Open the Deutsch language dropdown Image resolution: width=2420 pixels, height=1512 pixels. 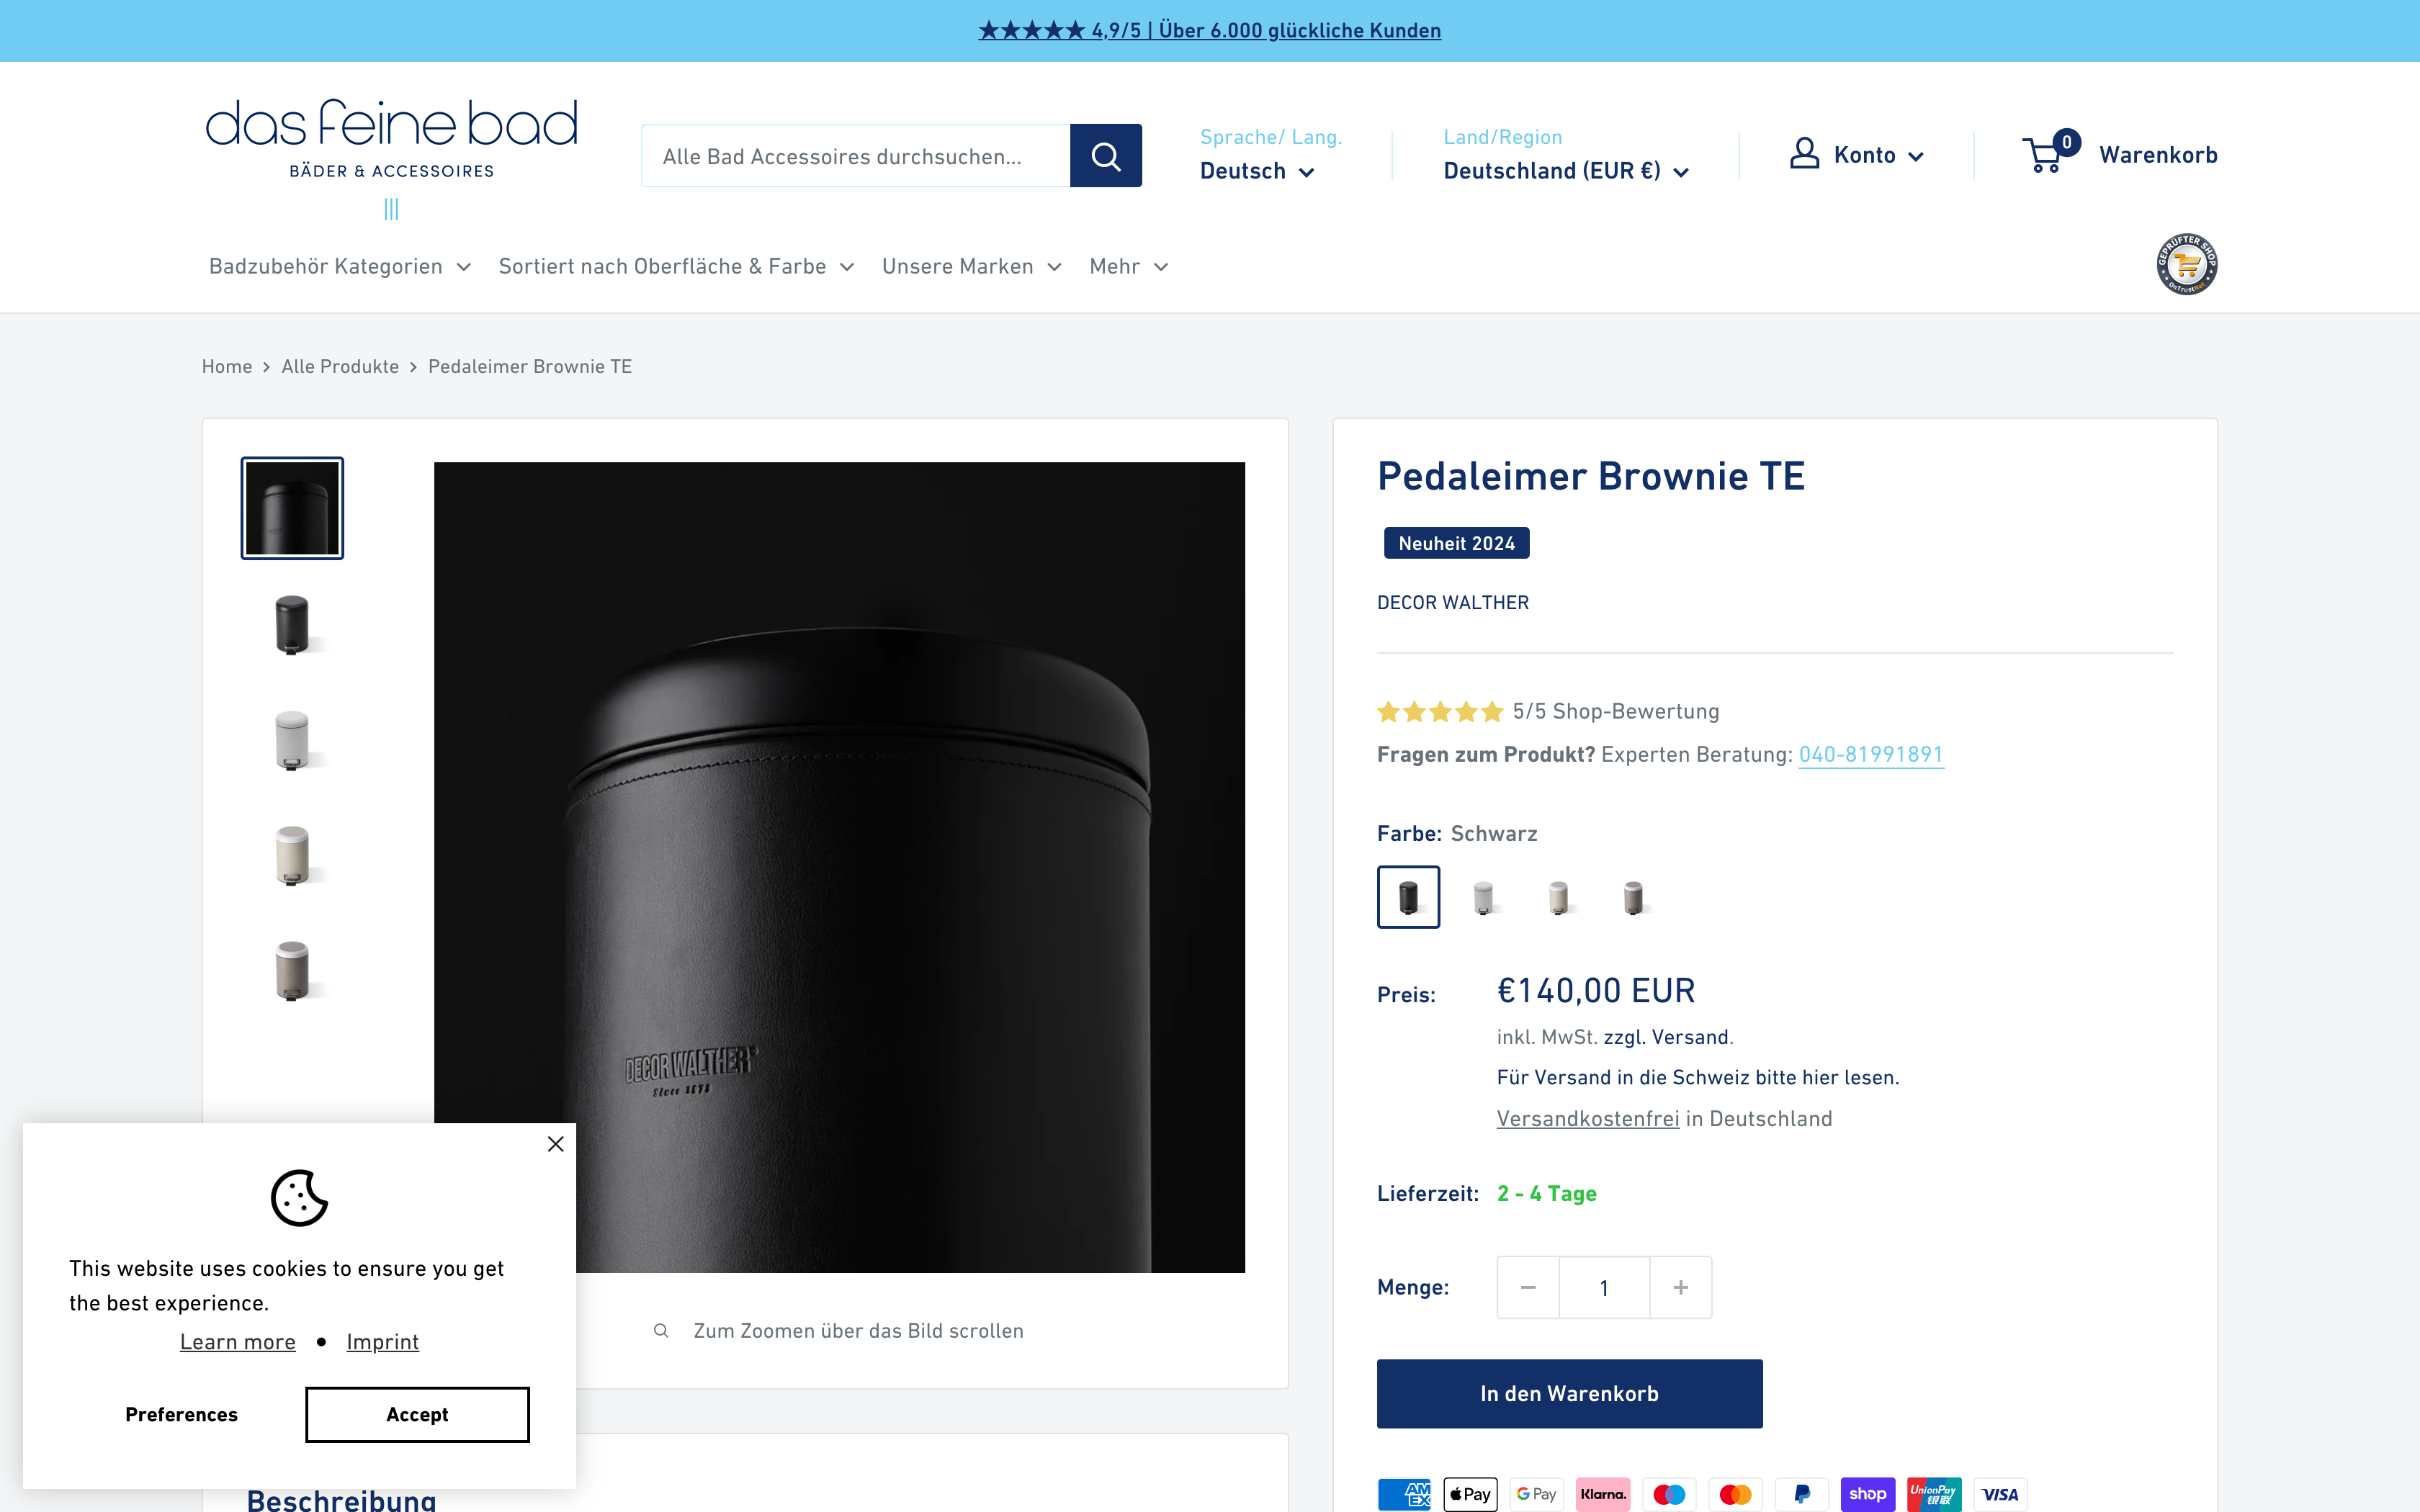1257,171
